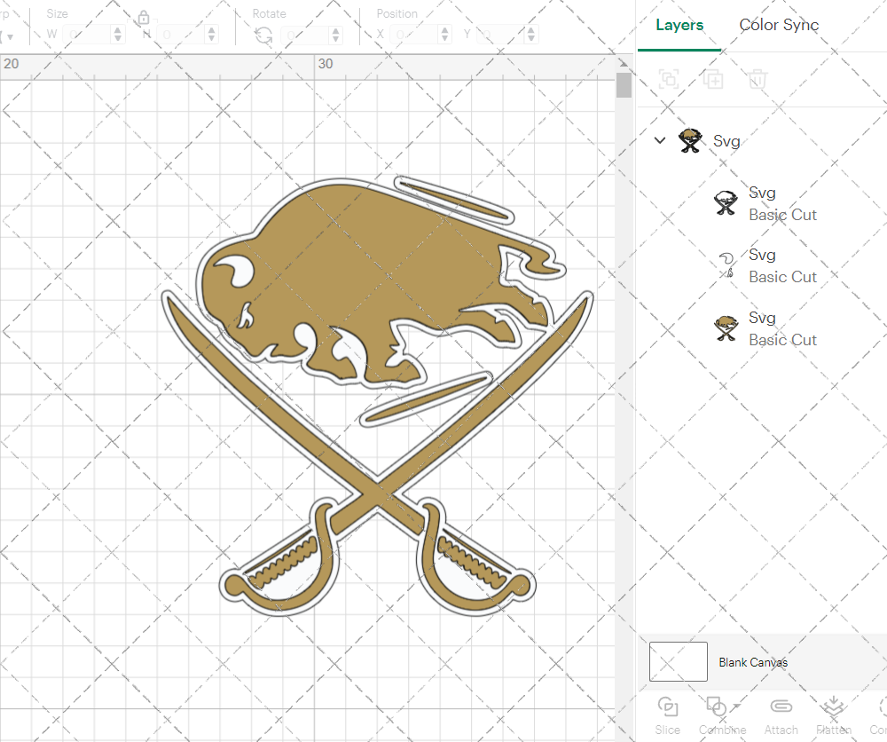The image size is (887, 742).
Task: Collapse the Svg group chevron
Action: click(x=660, y=140)
